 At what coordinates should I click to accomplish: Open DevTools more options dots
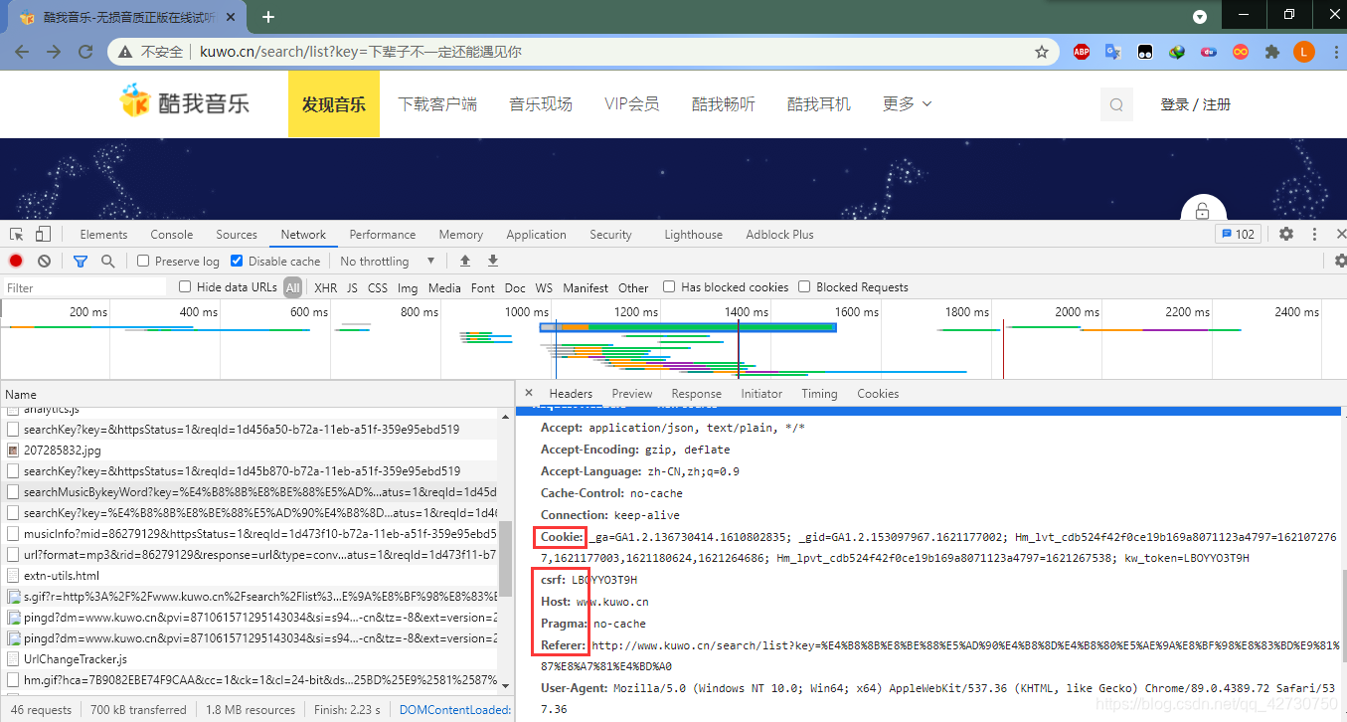click(x=1314, y=235)
